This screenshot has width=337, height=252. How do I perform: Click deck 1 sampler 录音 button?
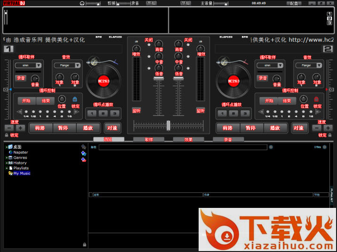coord(21,78)
